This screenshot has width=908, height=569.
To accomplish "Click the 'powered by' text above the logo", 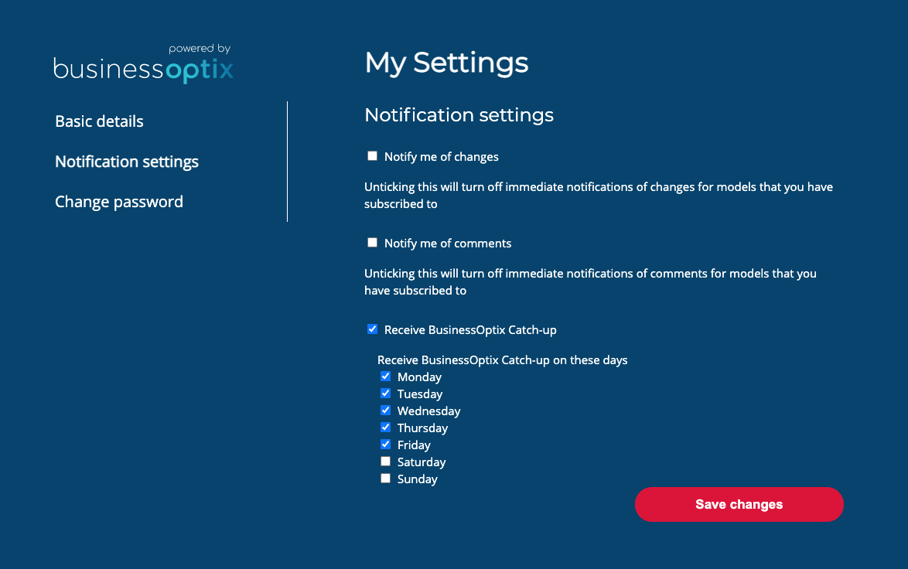I will (x=200, y=48).
